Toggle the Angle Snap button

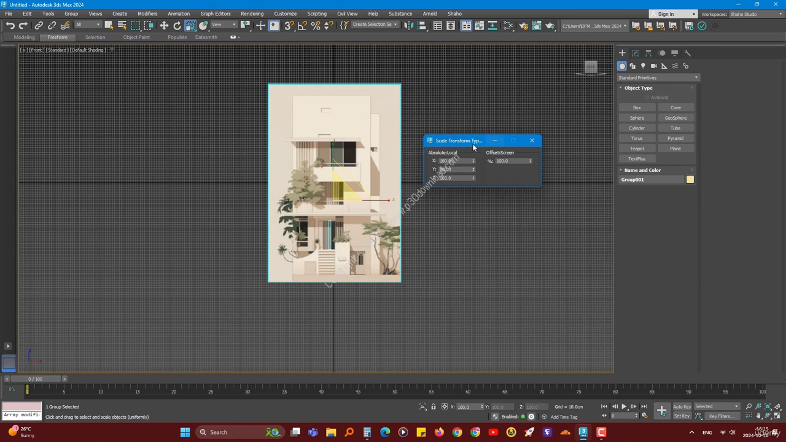pos(302,26)
